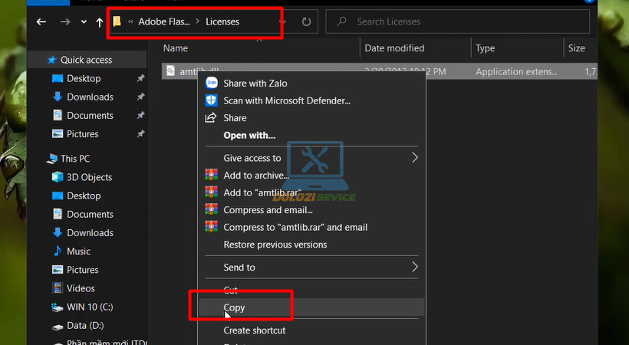This screenshot has width=629, height=345.
Task: Select WIN 10 (C:) drive
Action: coord(90,307)
